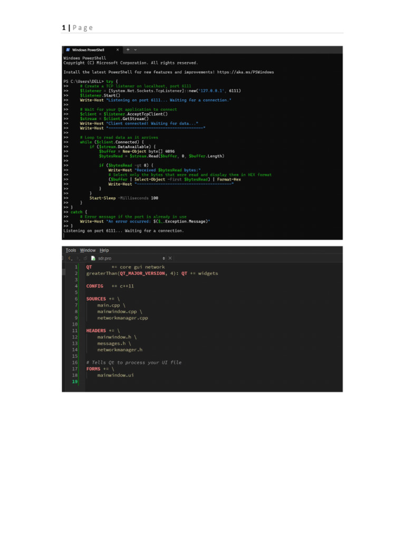Click 'main.cpp' in the sources list

tap(109, 305)
